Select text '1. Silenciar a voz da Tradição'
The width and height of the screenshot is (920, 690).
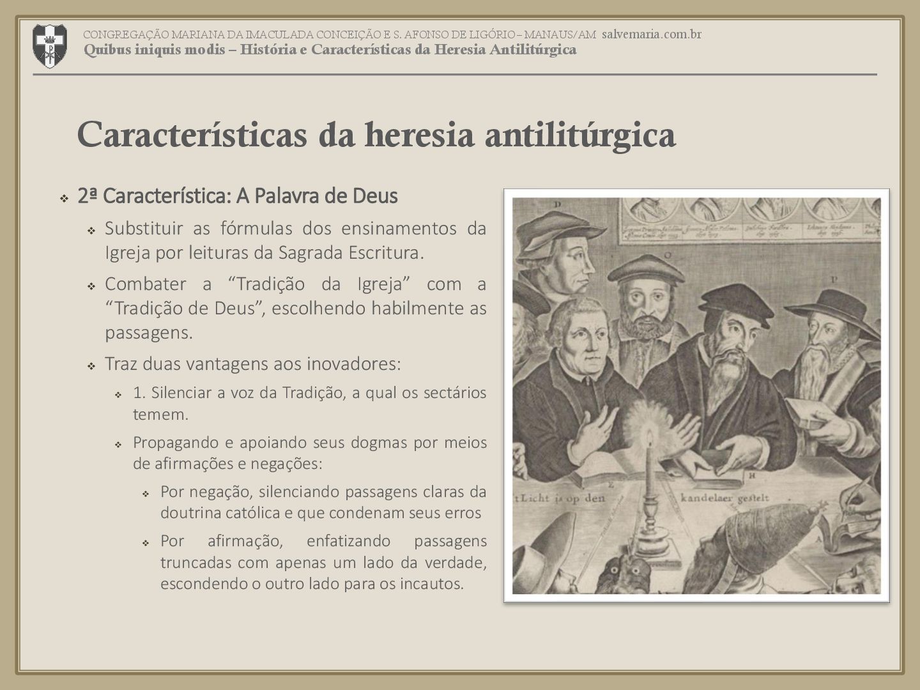coord(238,393)
